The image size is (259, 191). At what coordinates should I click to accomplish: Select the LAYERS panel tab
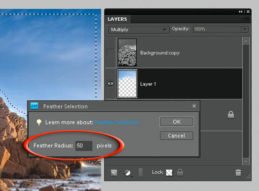tap(117, 19)
